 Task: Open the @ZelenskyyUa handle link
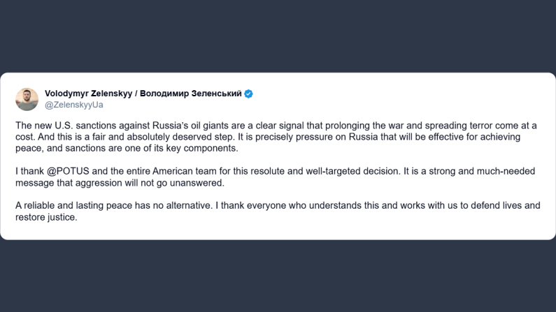click(74, 105)
